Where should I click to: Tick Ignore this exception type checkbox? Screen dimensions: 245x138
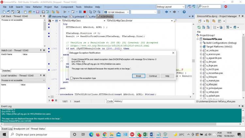click(72, 78)
